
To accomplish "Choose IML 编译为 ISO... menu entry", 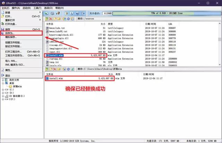I will 22,65.
